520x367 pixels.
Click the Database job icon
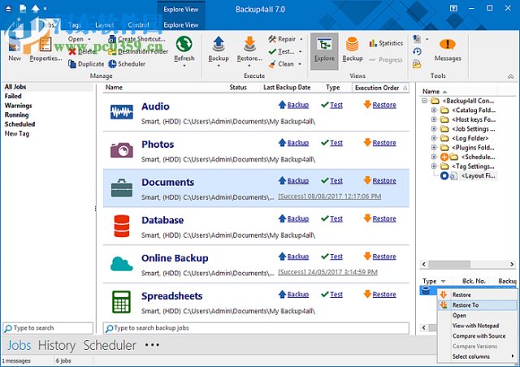(122, 226)
